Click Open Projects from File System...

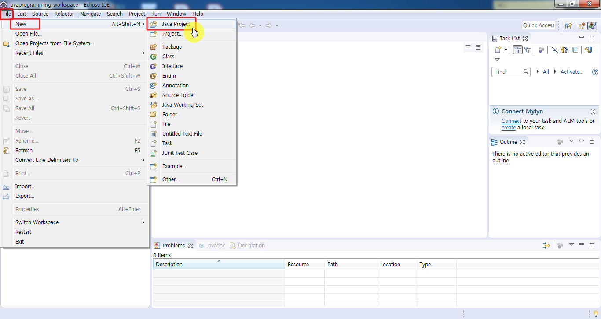pyautogui.click(x=75, y=43)
